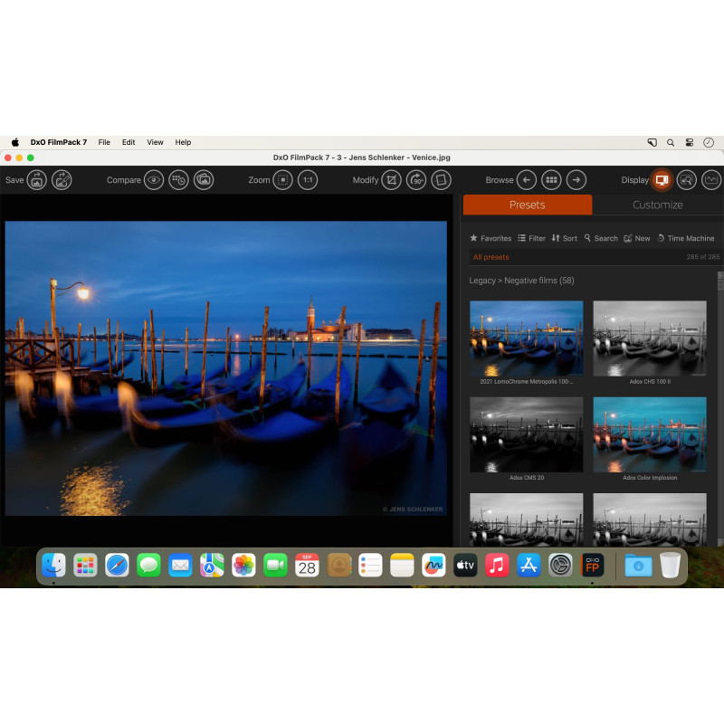Image resolution: width=724 pixels, height=724 pixels.
Task: Go to the previous image in Browse
Action: 526,180
